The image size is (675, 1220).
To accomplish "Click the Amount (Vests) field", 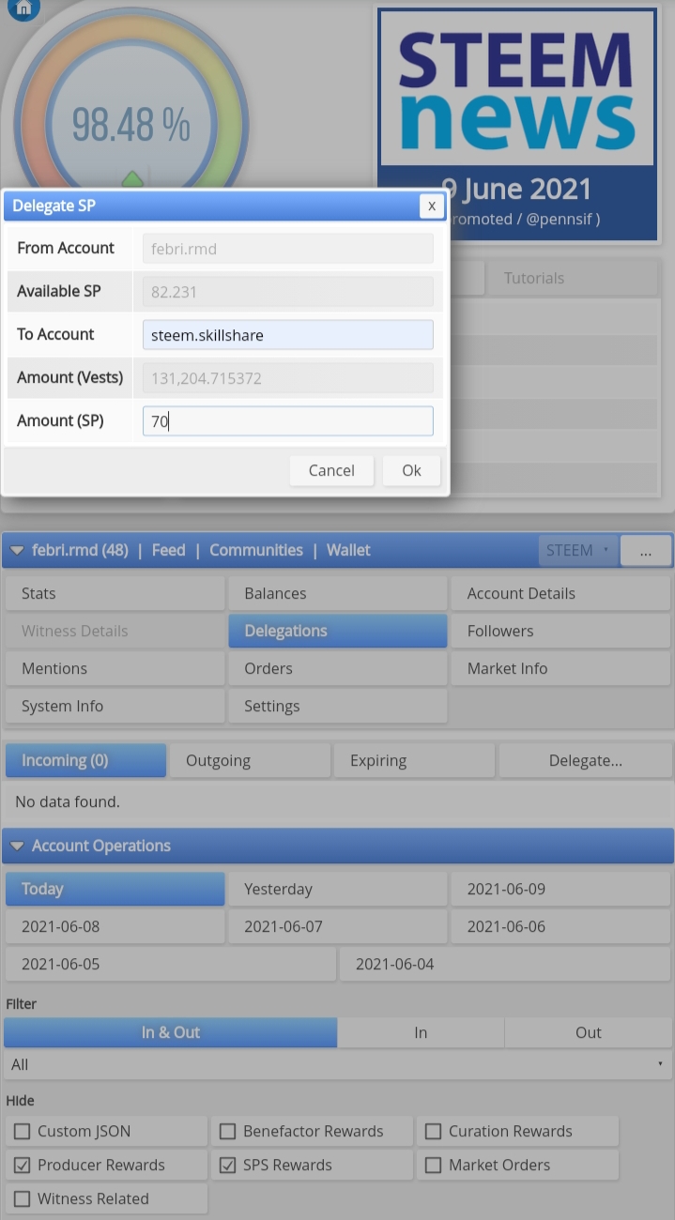I will 288,378.
